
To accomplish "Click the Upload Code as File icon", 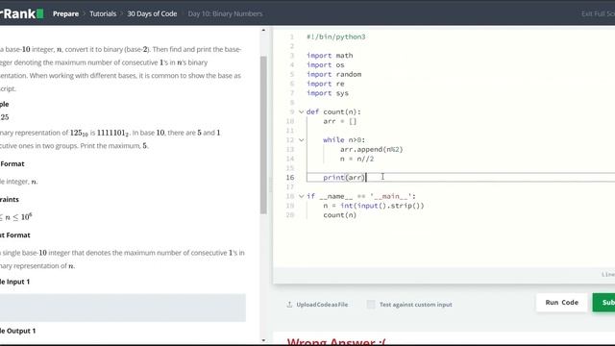I will 289,305.
